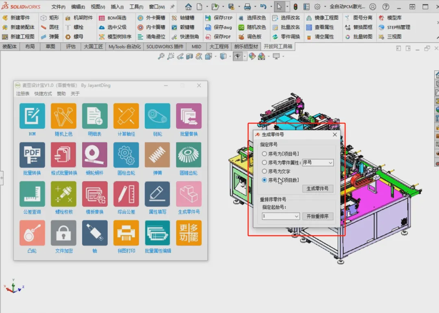This screenshot has width=439, height=313.
Task: Open the PDF 批量转换 tile
Action: [x=32, y=155]
